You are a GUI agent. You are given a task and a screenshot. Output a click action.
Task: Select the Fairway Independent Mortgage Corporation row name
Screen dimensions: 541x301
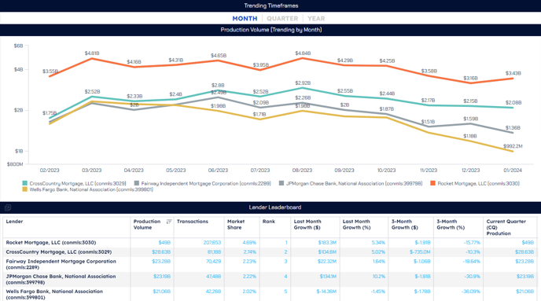(61, 264)
